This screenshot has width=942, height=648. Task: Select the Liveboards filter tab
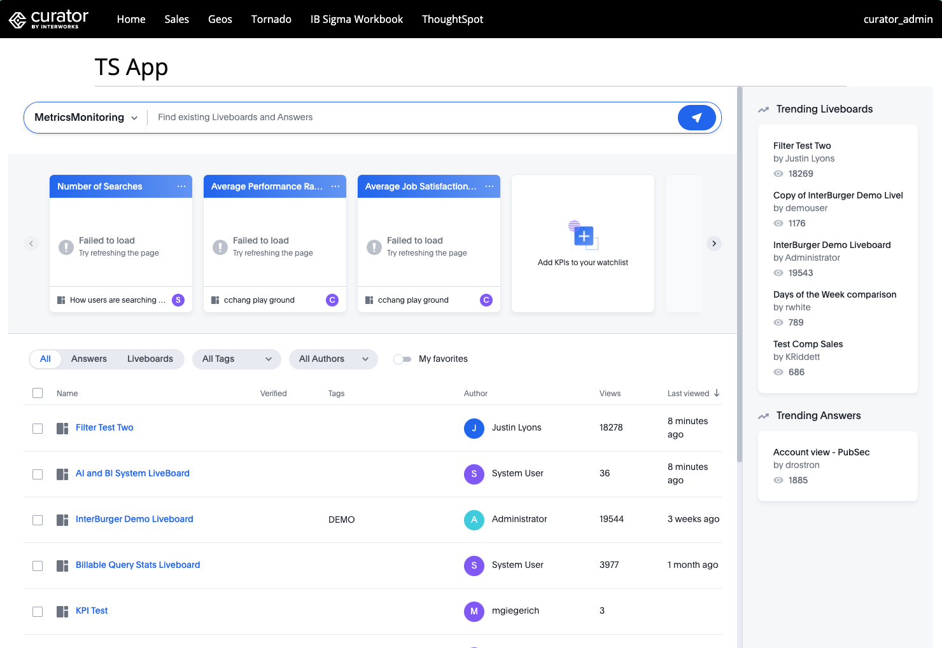tap(150, 359)
